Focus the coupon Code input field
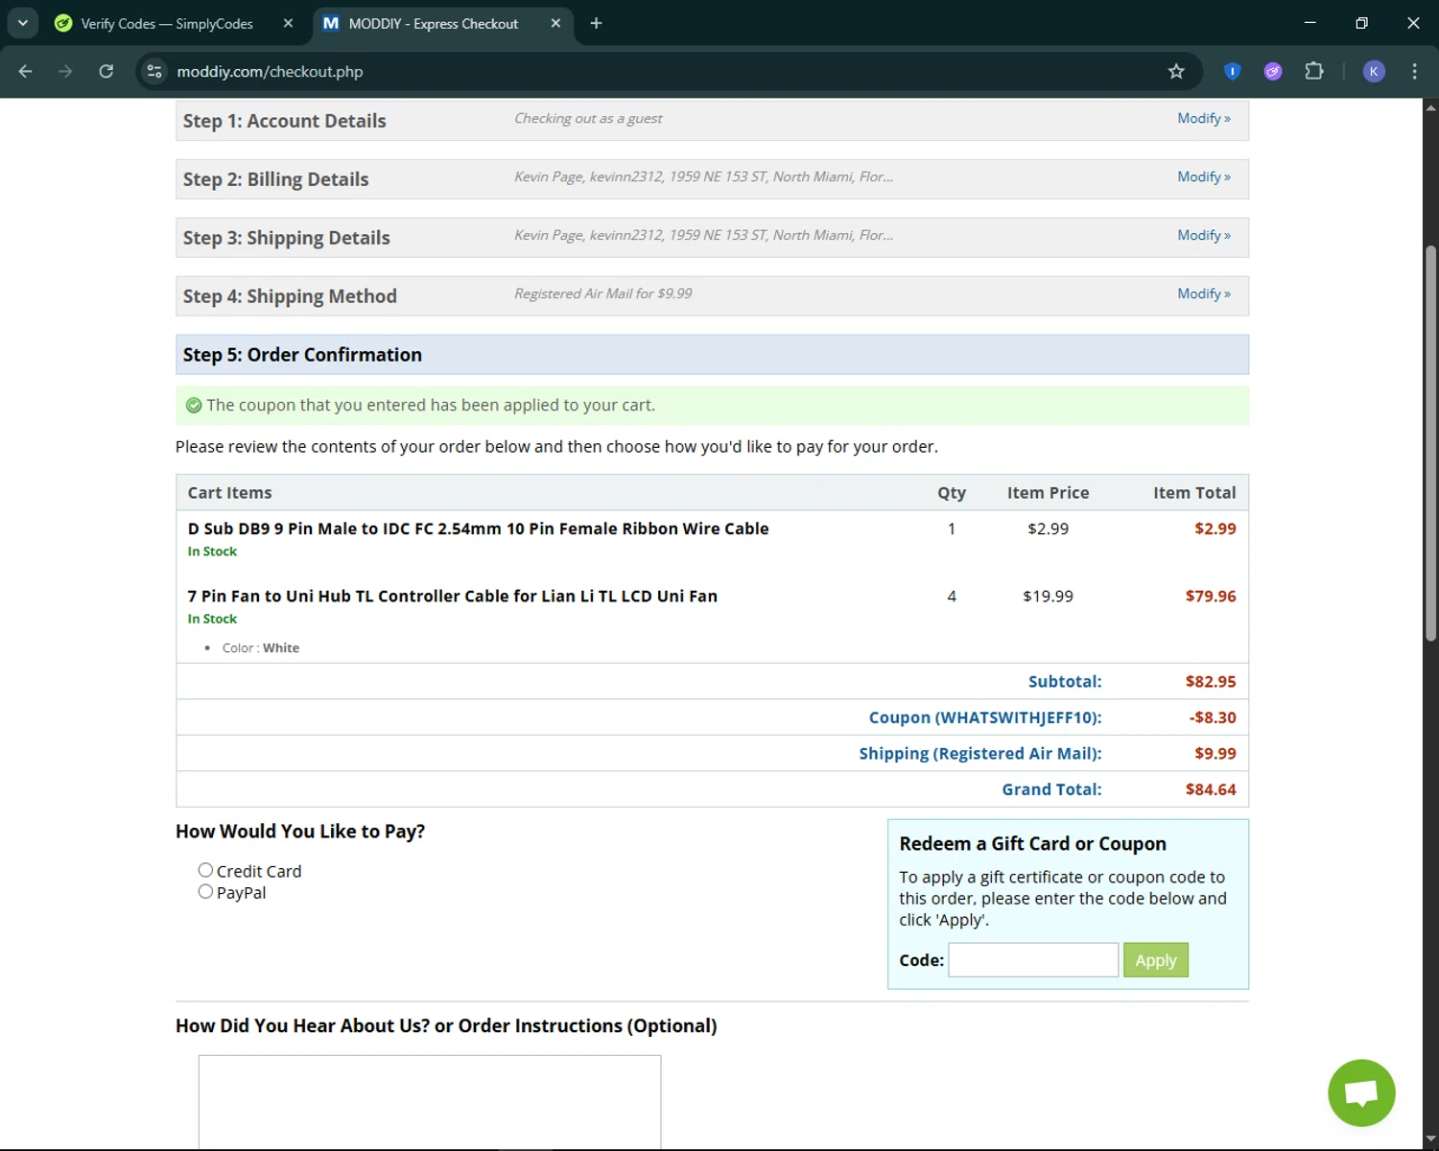 pyautogui.click(x=1033, y=960)
